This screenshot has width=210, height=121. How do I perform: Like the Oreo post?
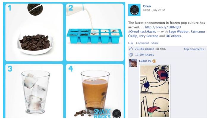click(131, 43)
